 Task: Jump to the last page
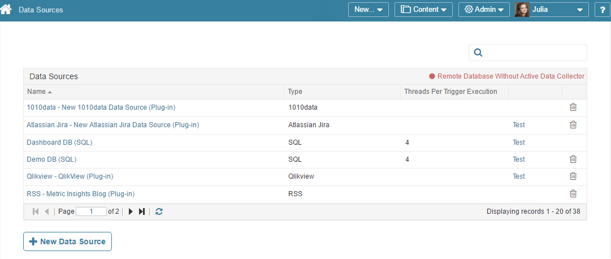tap(142, 211)
